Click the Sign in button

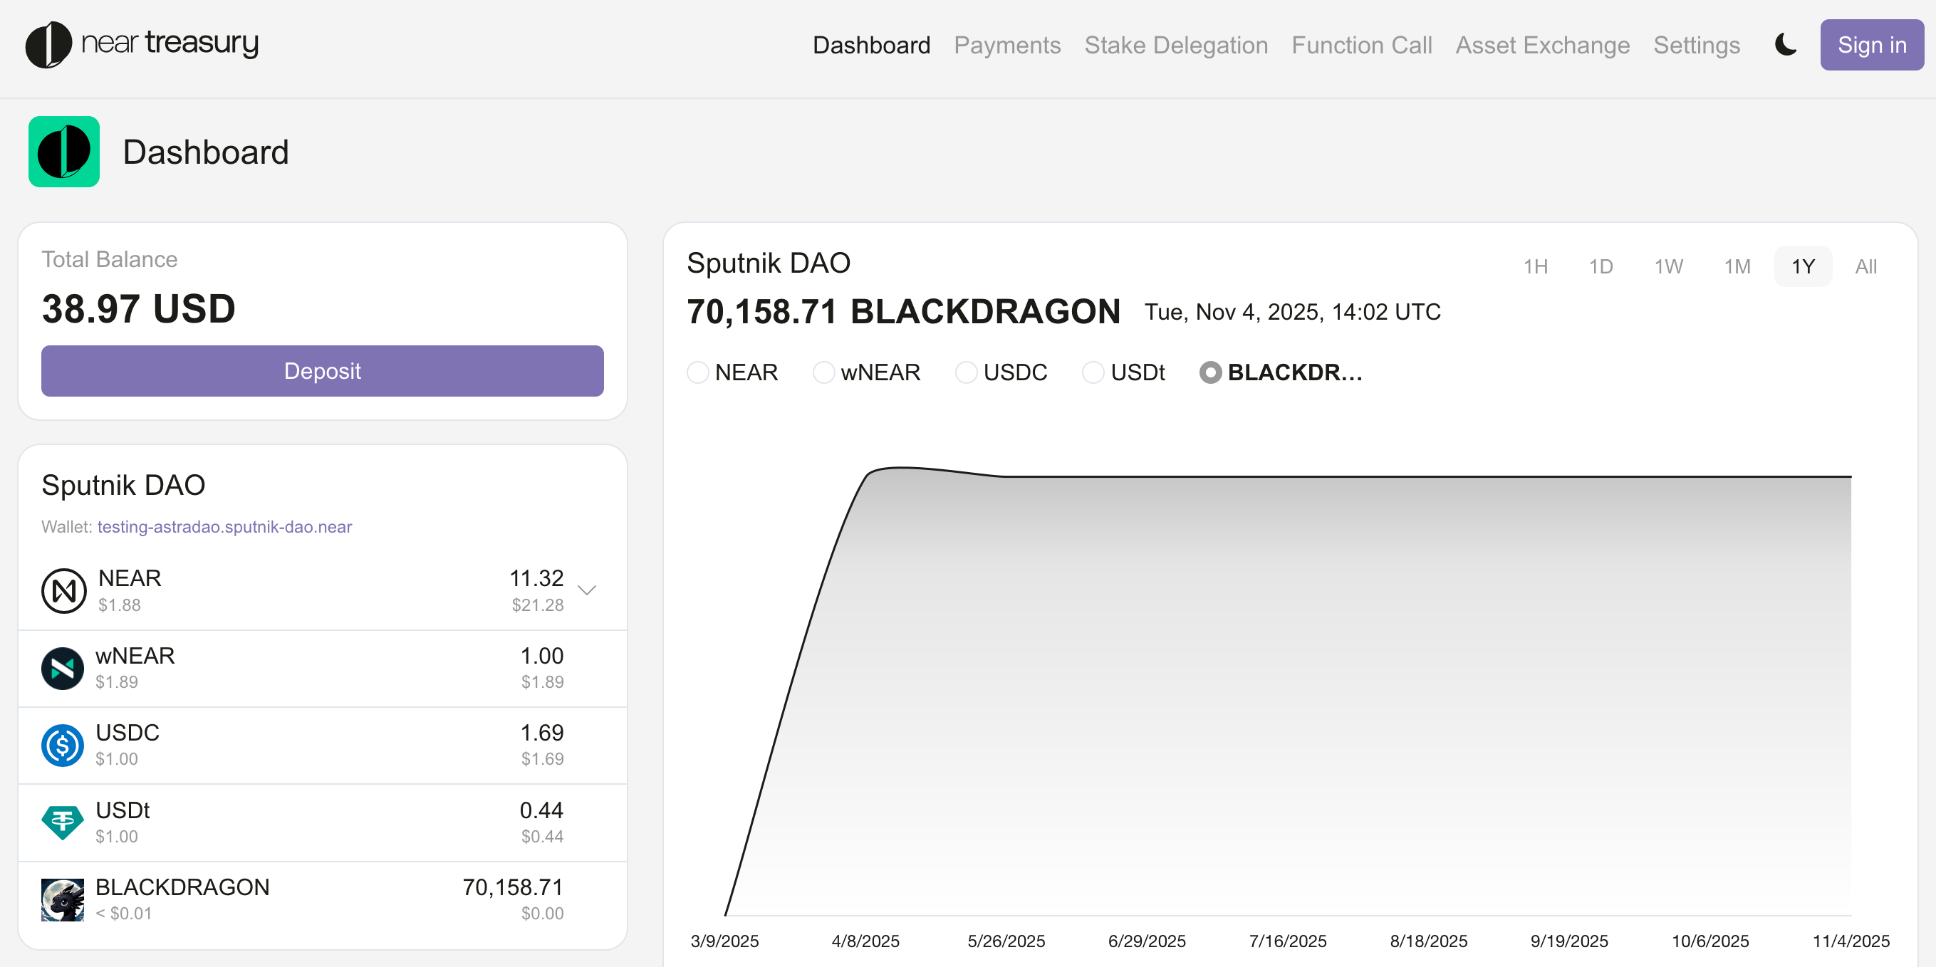pyautogui.click(x=1871, y=45)
